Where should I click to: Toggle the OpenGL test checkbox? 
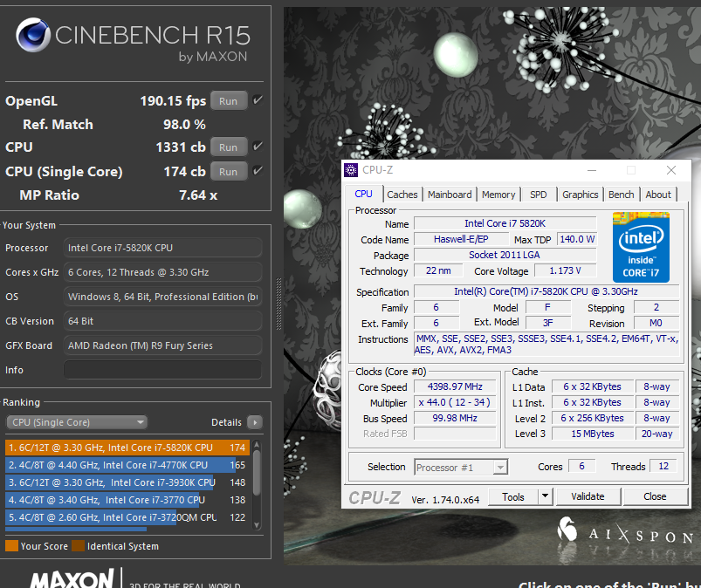(x=258, y=100)
